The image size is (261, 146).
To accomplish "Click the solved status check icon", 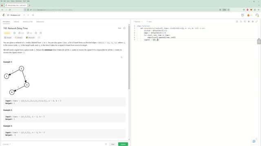I will pyautogui.click(x=15, y=33).
